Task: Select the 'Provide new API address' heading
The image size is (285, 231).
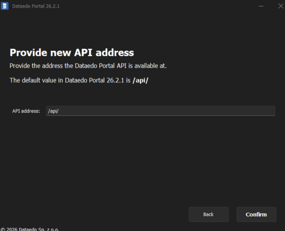Action: click(72, 53)
